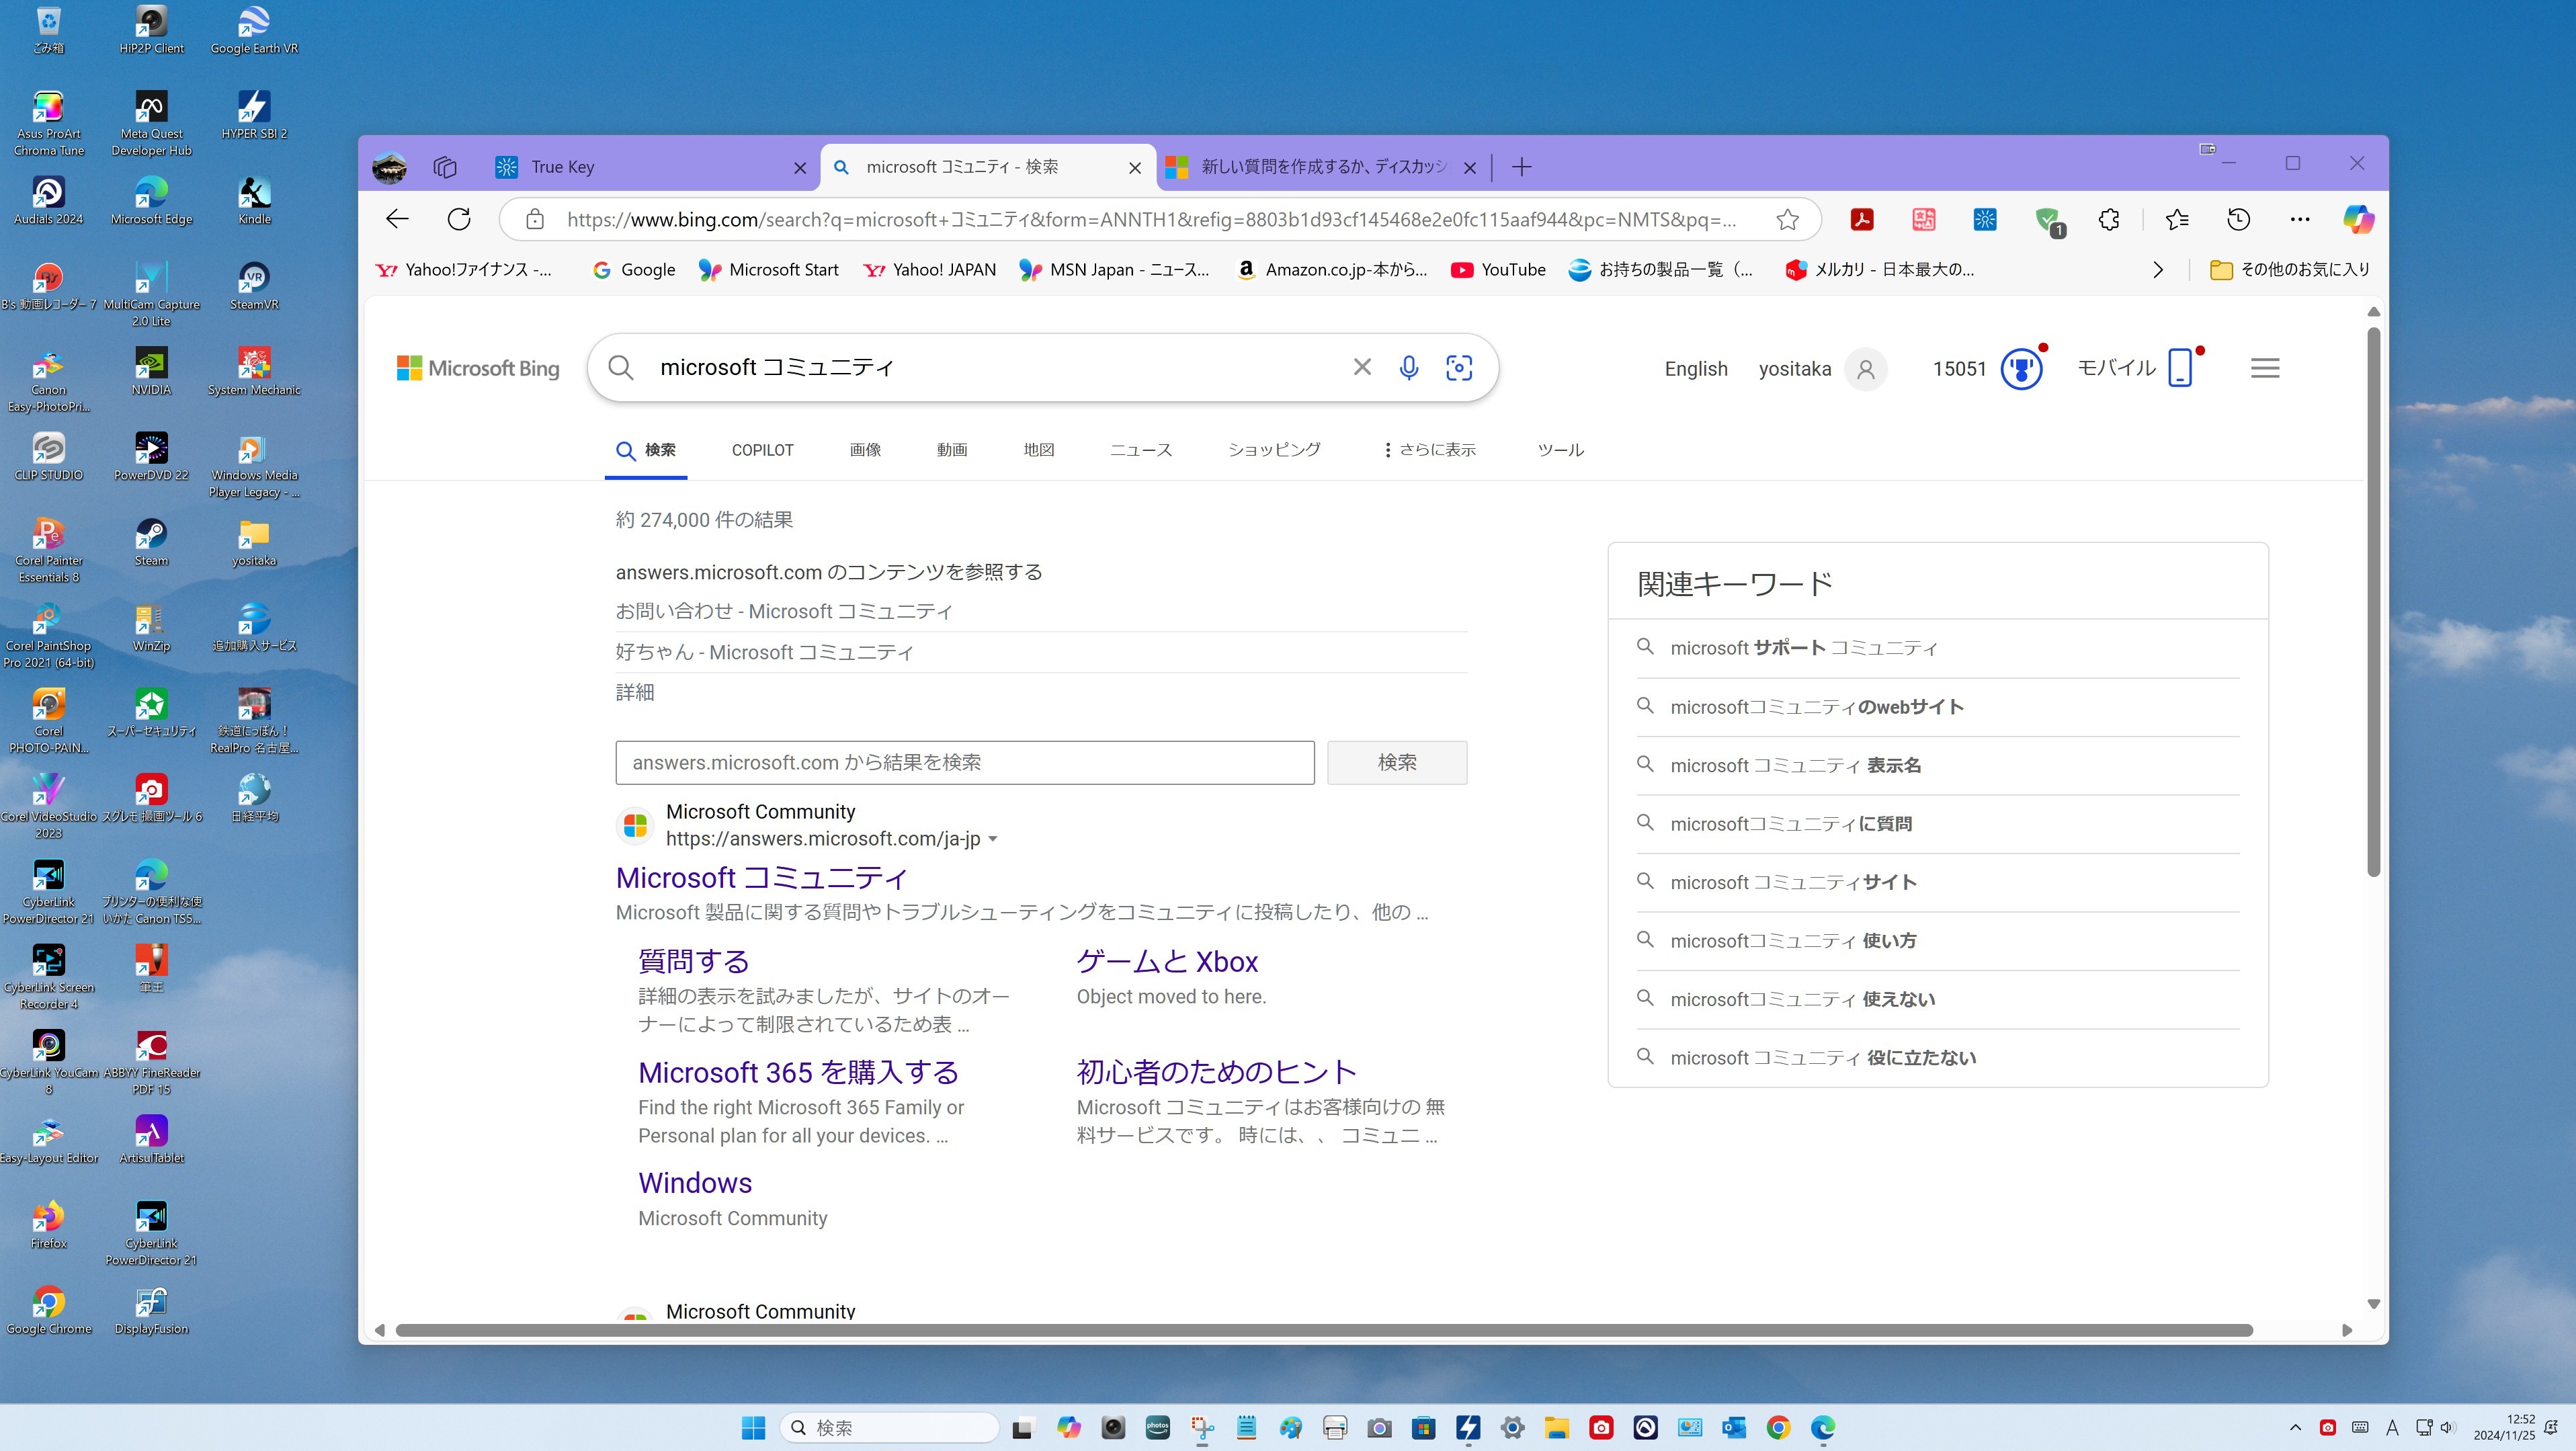Open the Microsoft コミュニティ result link

(x=760, y=877)
